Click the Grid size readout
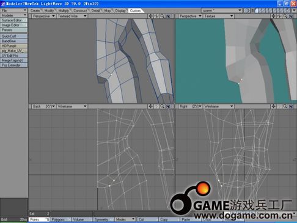 point(14,219)
